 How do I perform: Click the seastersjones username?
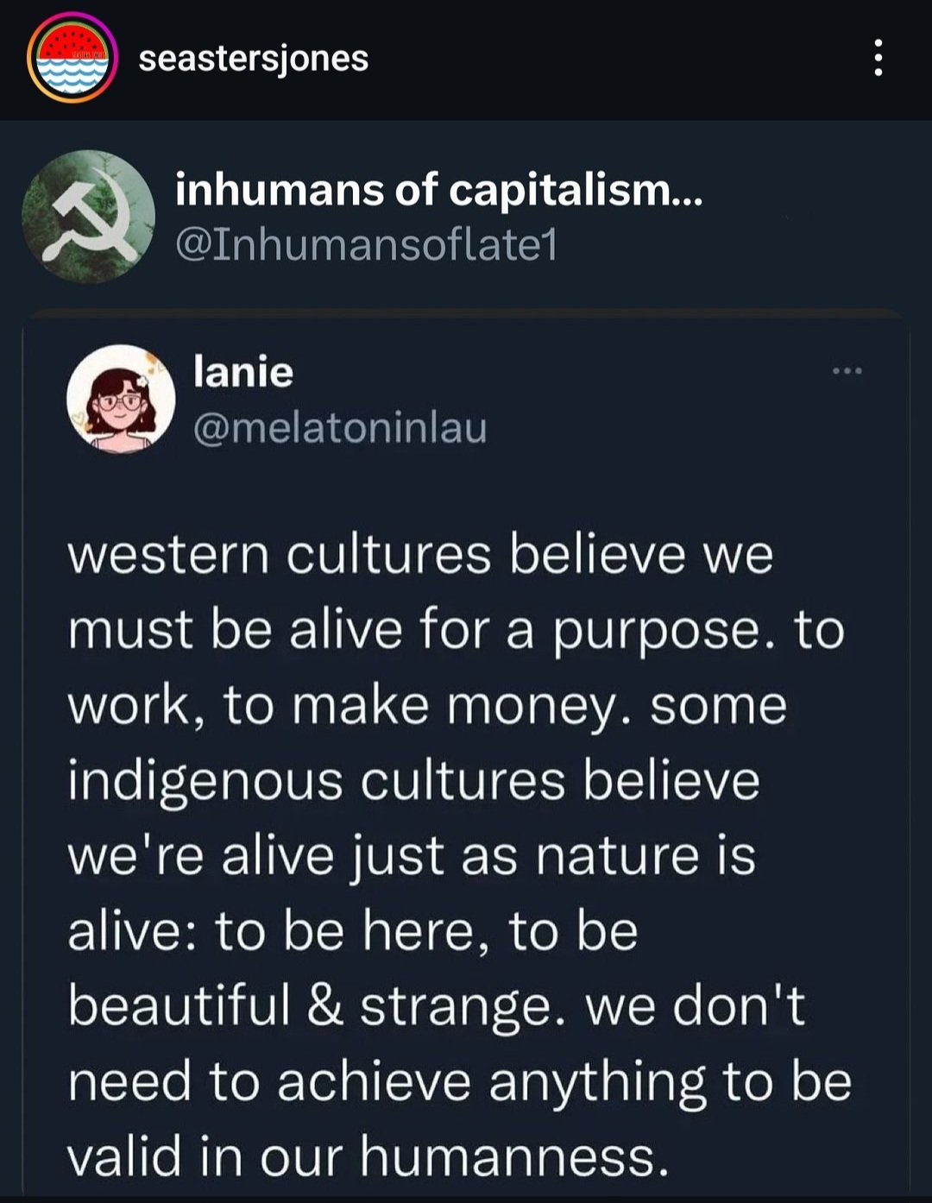point(253,59)
